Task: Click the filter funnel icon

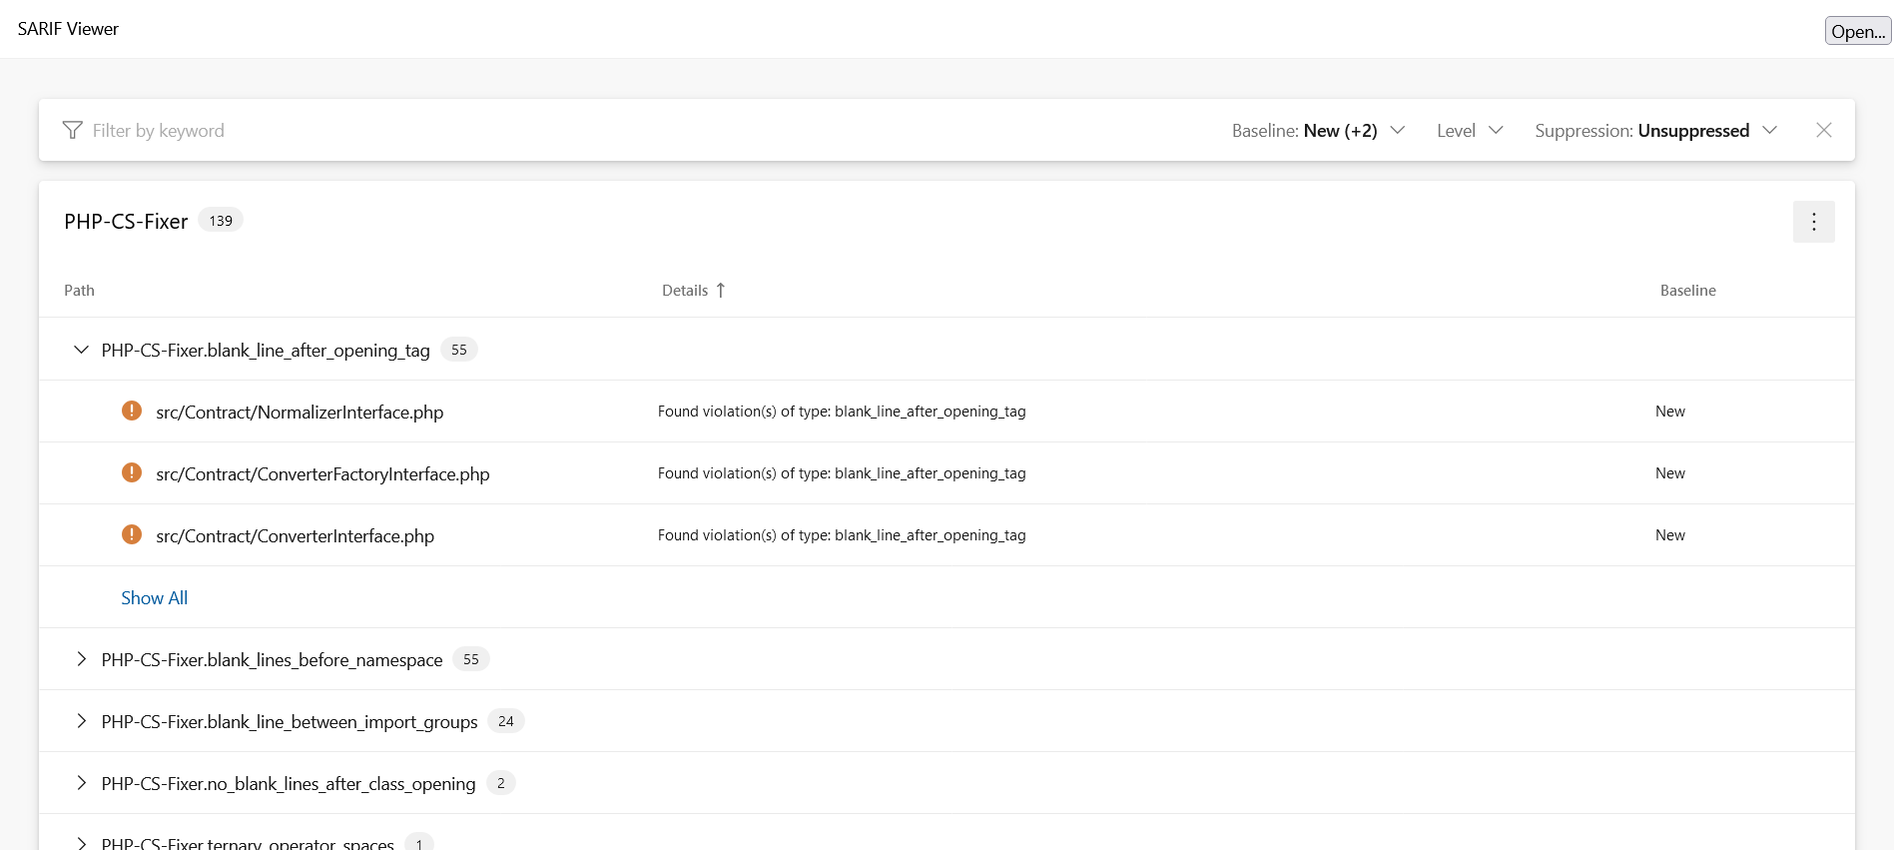Action: [72, 131]
